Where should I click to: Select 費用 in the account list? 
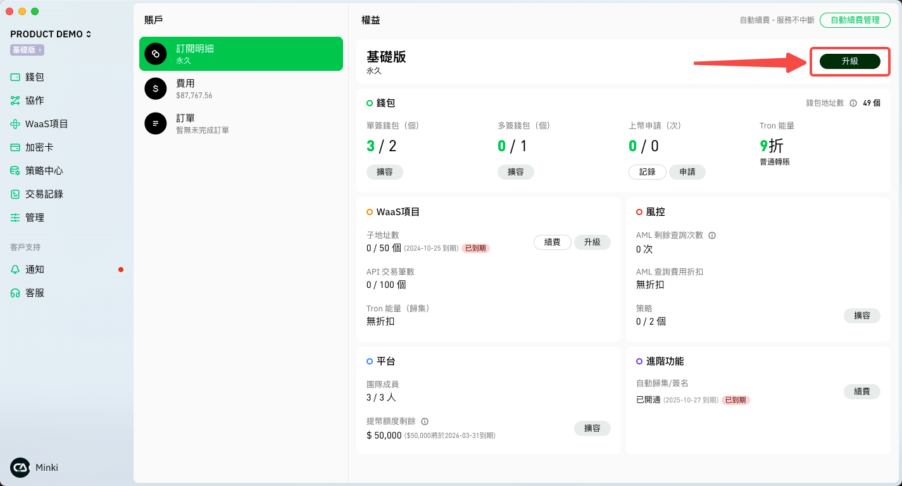coord(241,89)
